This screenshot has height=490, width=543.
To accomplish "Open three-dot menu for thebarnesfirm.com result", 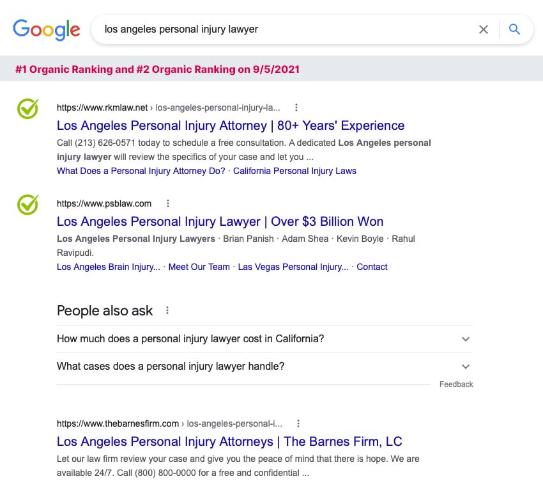I will click(x=298, y=423).
